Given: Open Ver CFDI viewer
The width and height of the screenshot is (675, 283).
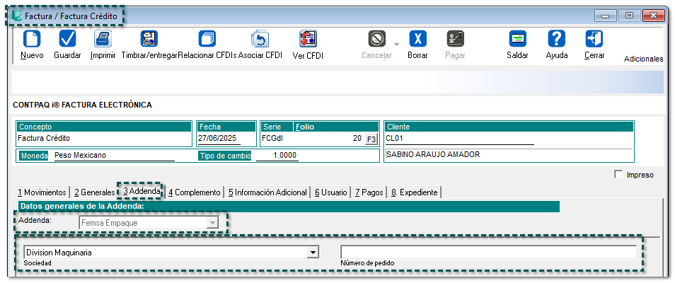Looking at the screenshot, I should (308, 39).
